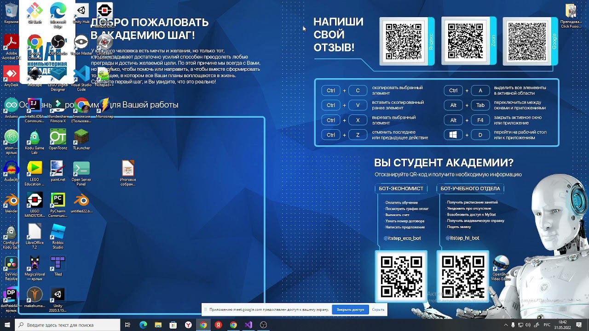Select the OpenToonz desktop icon
Viewport: 589px width, 331px height.
coord(58,140)
